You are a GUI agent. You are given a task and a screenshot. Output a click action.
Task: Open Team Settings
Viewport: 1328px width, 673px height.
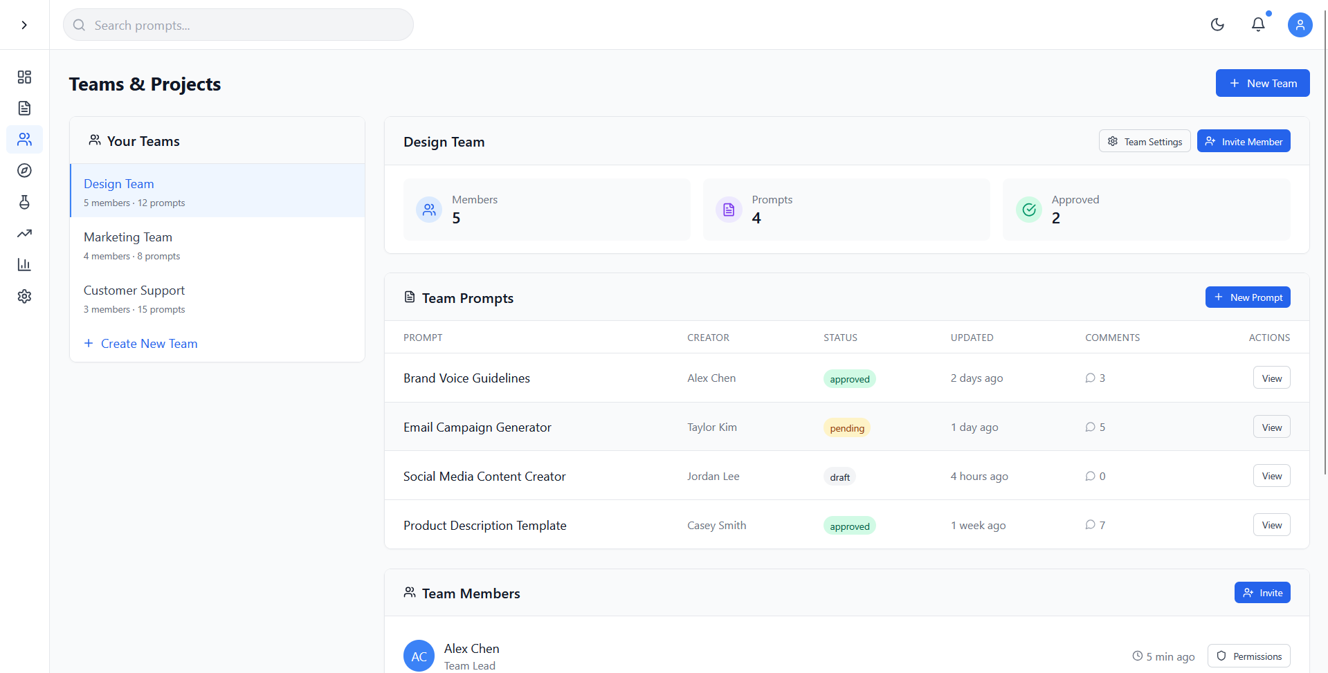click(x=1145, y=141)
